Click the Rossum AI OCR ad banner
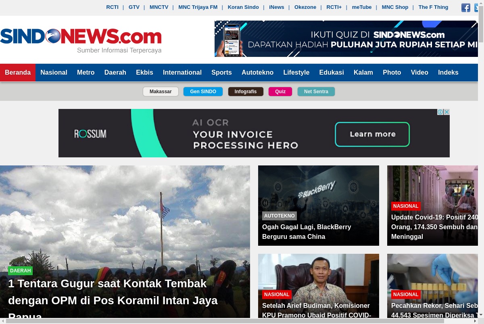This screenshot has height=324, width=484. click(x=254, y=133)
